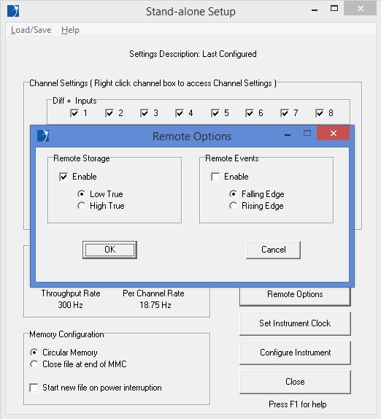Click Cancel in Remote Options
This screenshot has width=381, height=419.
pos(273,250)
